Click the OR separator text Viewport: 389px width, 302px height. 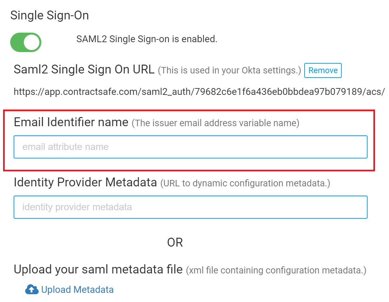(175, 242)
